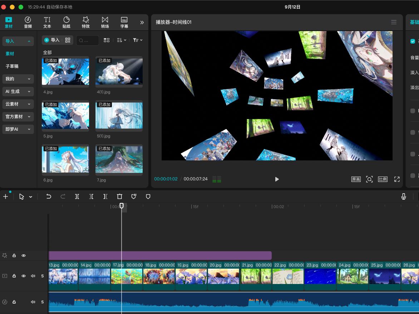Screen dimensions: 419x314
Task: Select 素材 in the left sidebar
Action: point(10,54)
